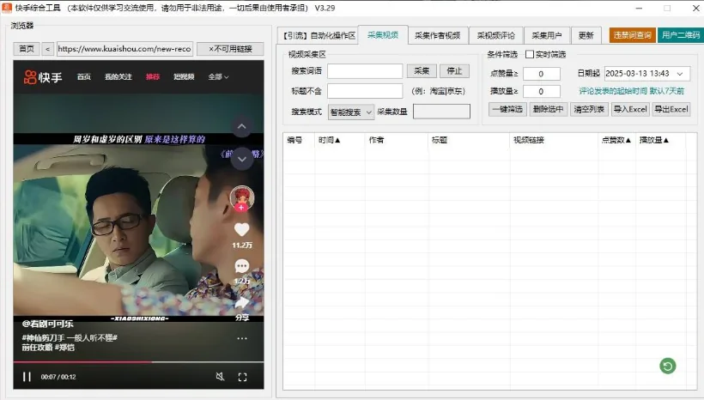Image resolution: width=704 pixels, height=400 pixels.
Task: Open the 采视频评论 tab
Action: pos(495,35)
